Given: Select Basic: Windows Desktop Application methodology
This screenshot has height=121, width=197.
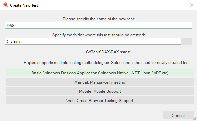Looking at the screenshot, I should point(100,73).
